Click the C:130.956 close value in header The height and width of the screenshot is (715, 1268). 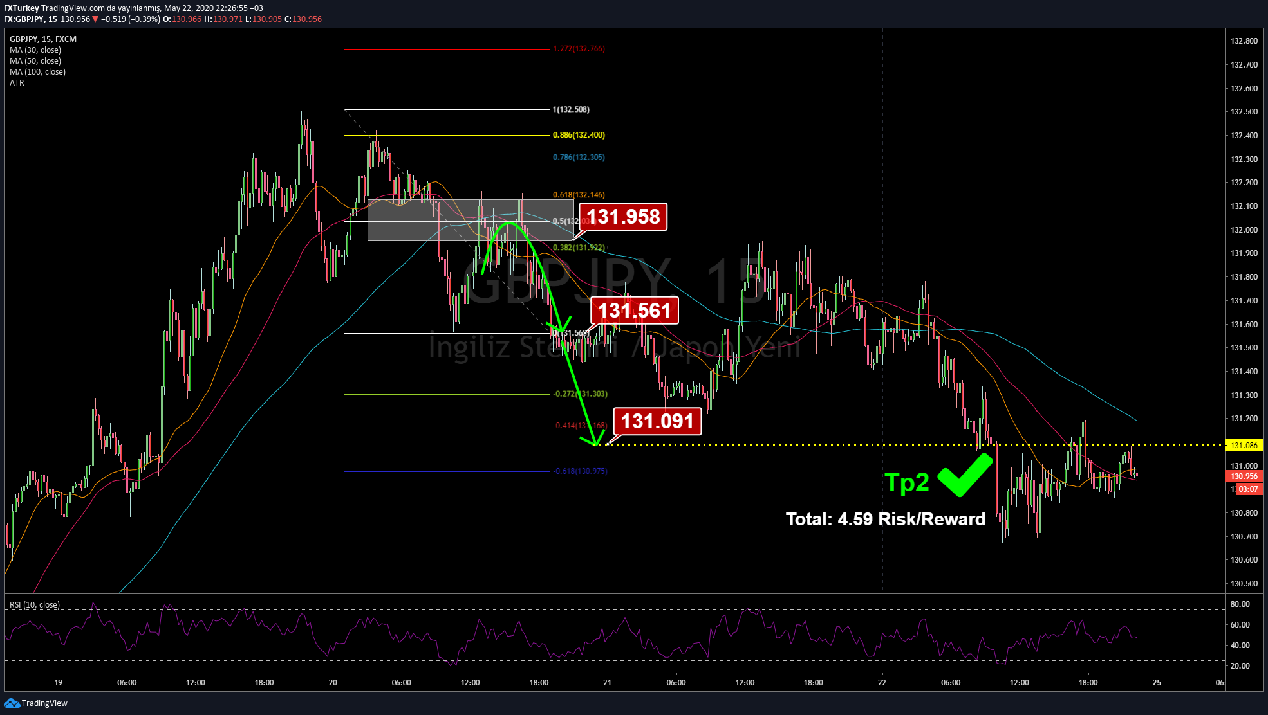coord(303,19)
